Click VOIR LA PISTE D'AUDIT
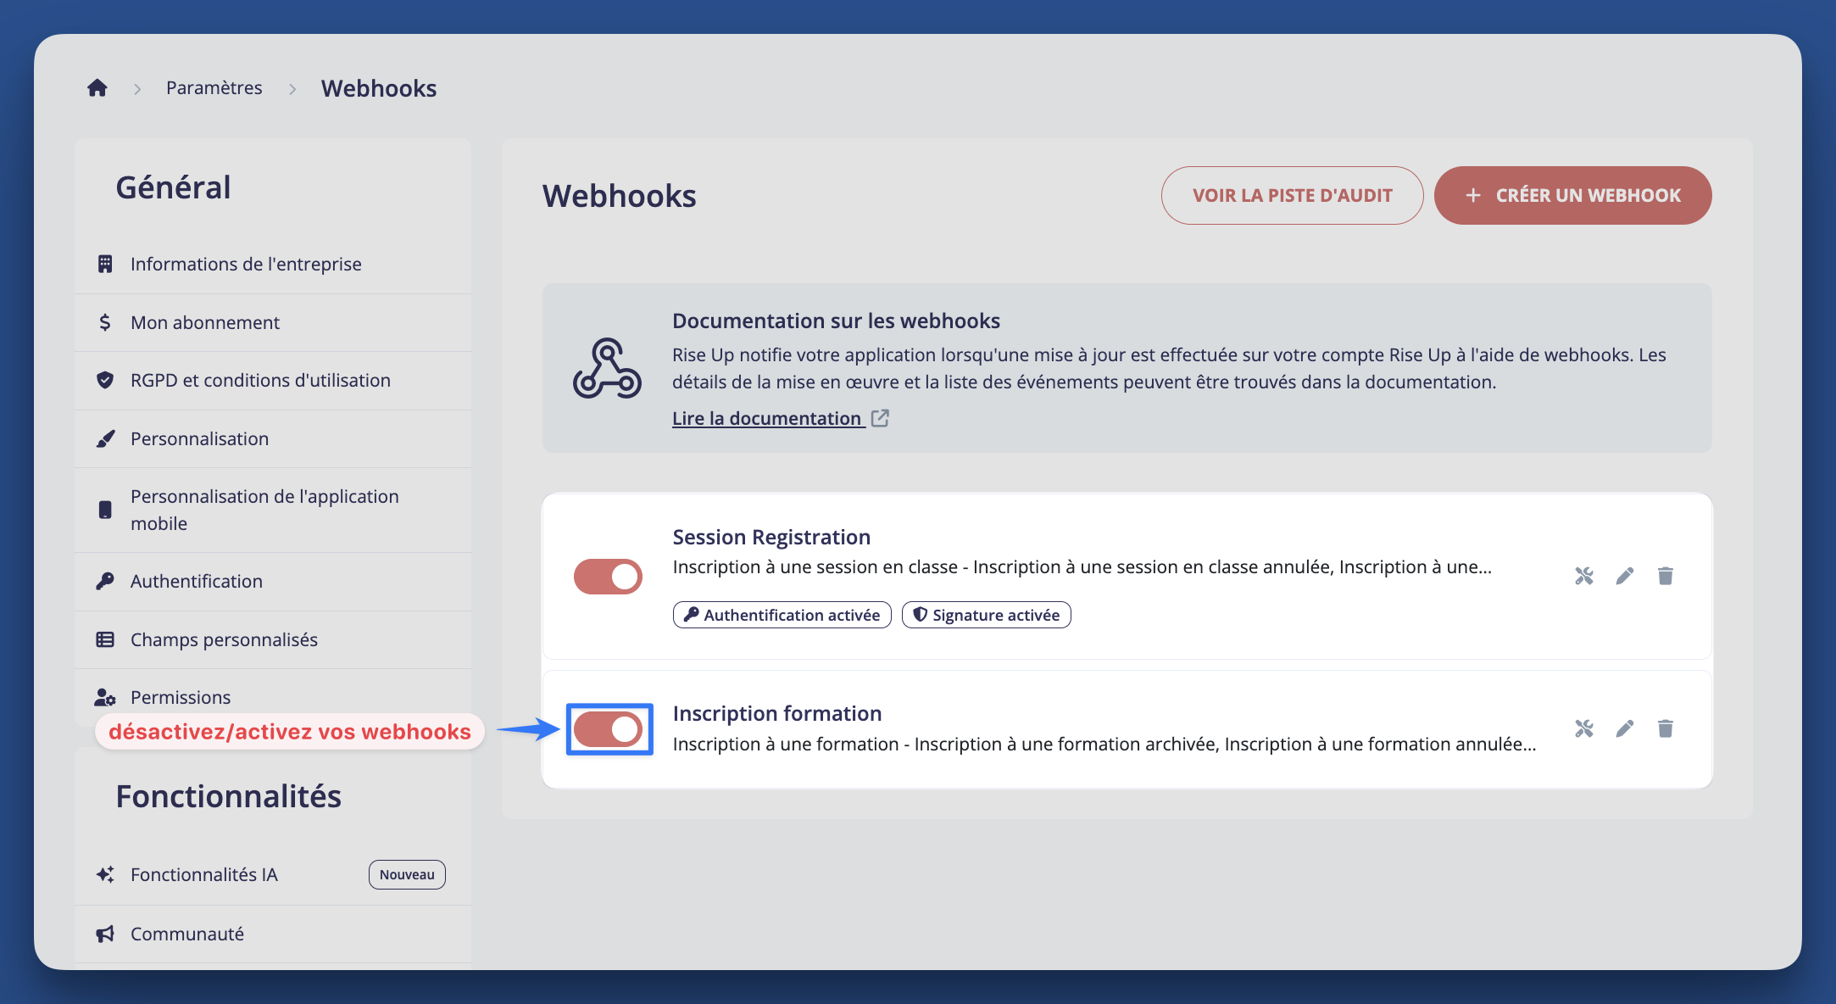The image size is (1836, 1004). 1291,195
